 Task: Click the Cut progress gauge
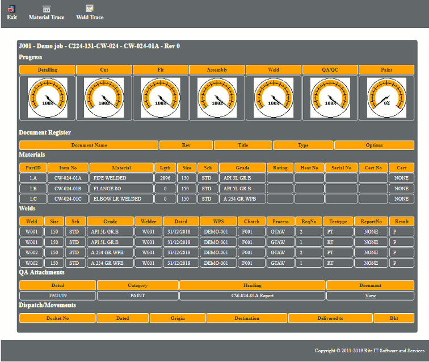tap(104, 98)
